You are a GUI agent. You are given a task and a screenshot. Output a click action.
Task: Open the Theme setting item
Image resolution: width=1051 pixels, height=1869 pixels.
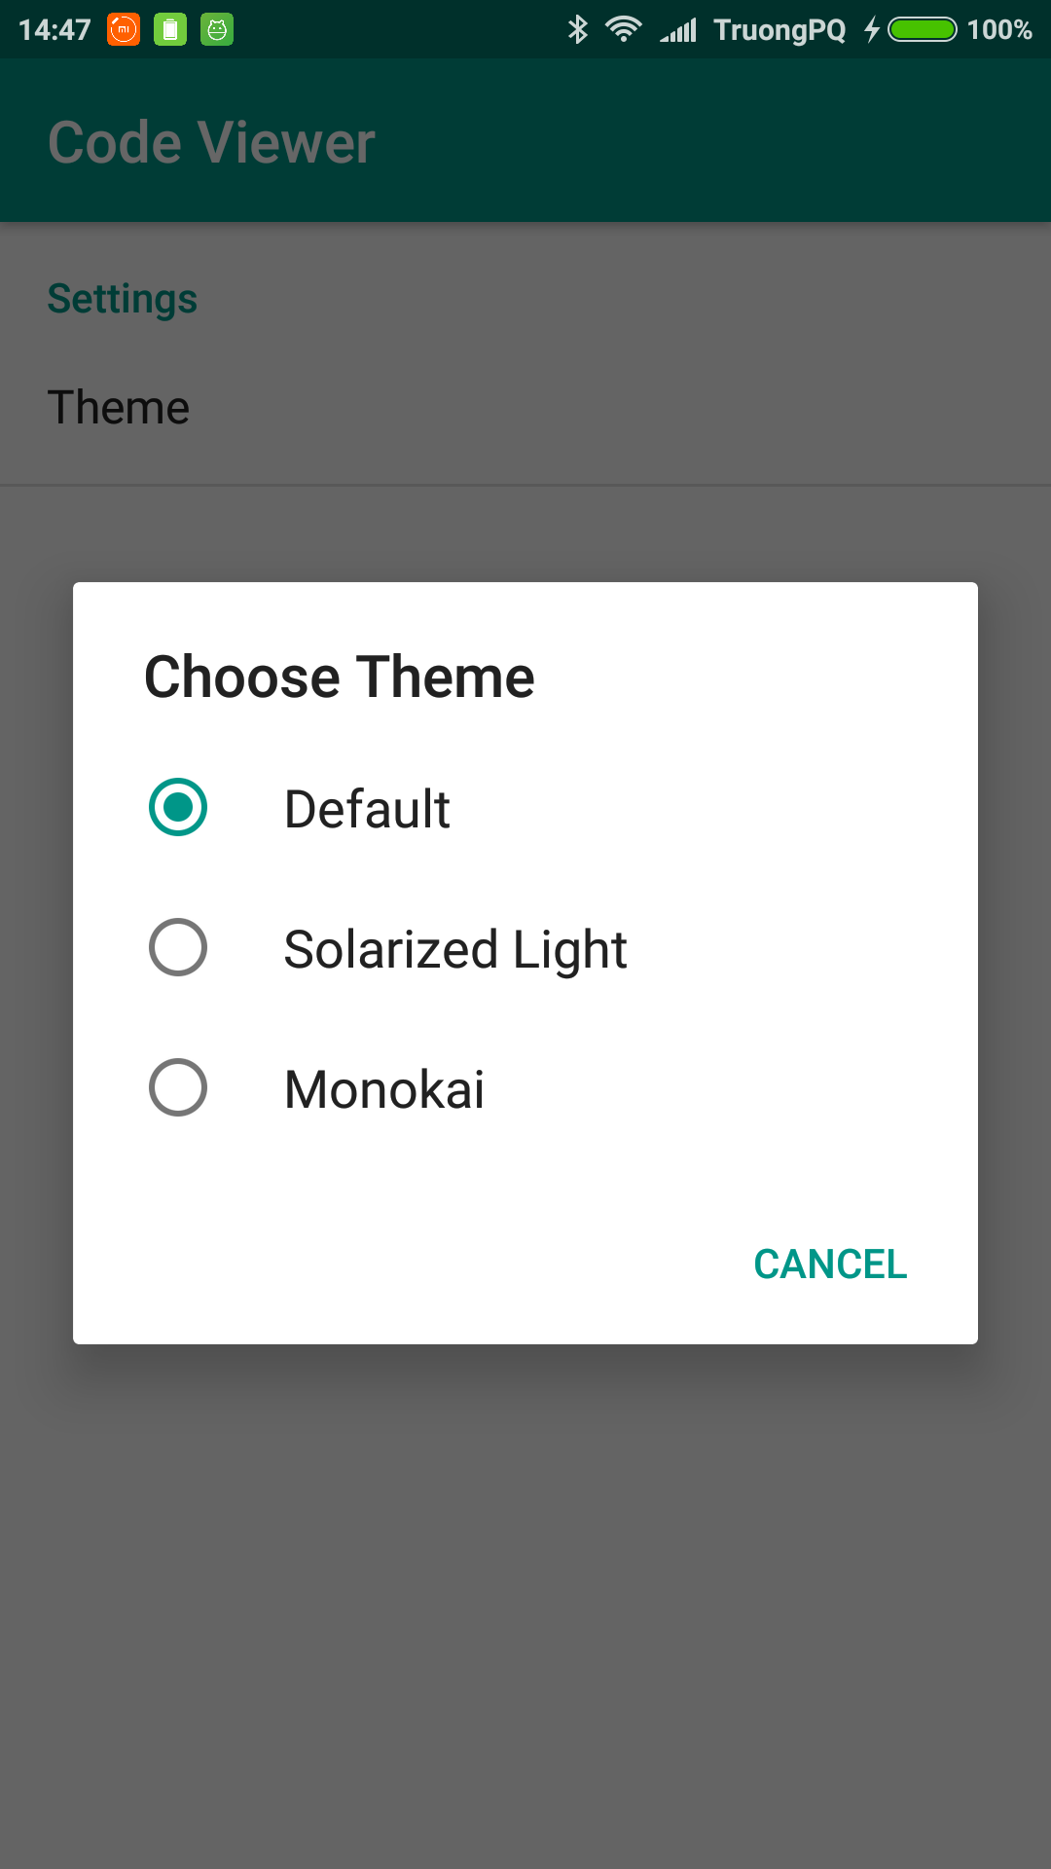point(525,407)
